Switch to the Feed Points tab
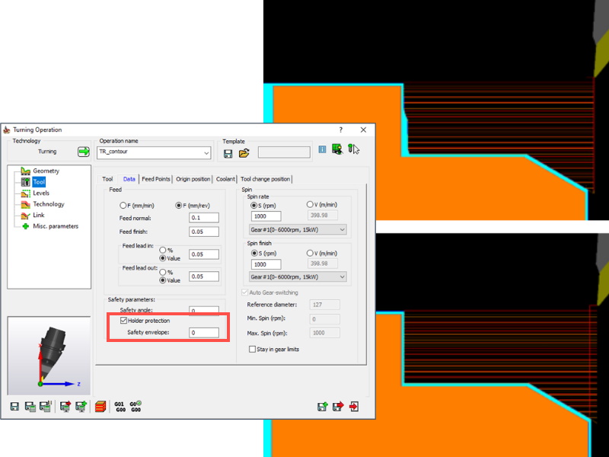 point(156,179)
